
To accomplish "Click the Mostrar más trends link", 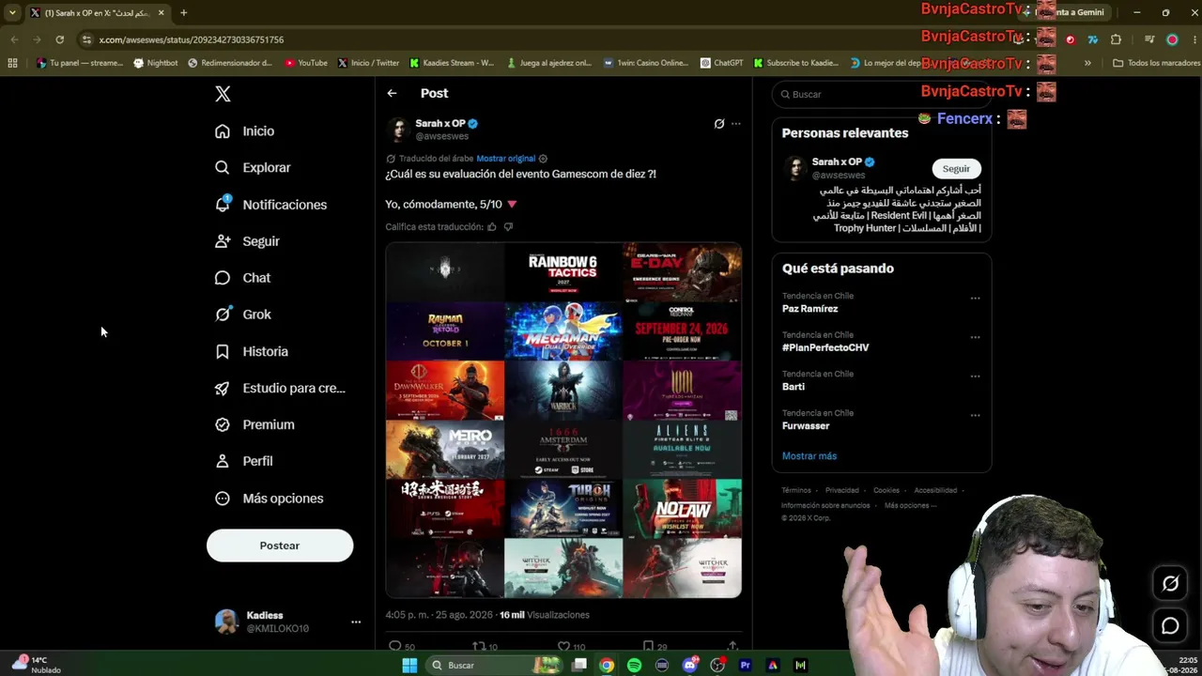I will pos(809,456).
